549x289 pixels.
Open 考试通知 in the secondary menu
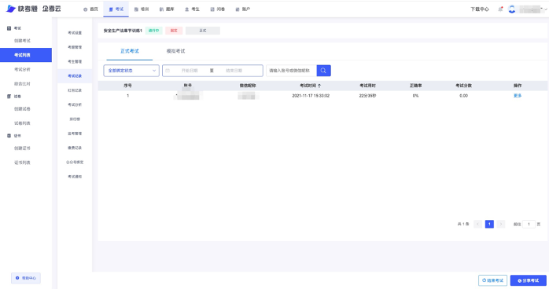coord(75,177)
